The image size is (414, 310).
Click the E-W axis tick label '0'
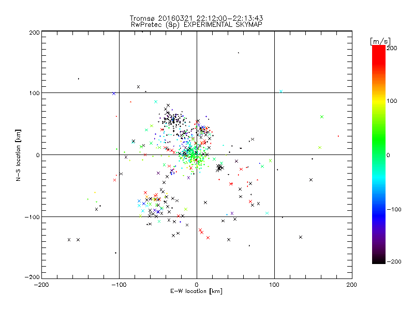pyautogui.click(x=197, y=285)
